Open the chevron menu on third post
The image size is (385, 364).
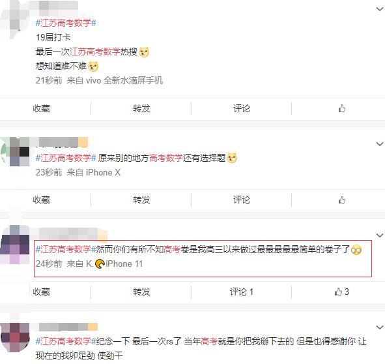(x=380, y=235)
